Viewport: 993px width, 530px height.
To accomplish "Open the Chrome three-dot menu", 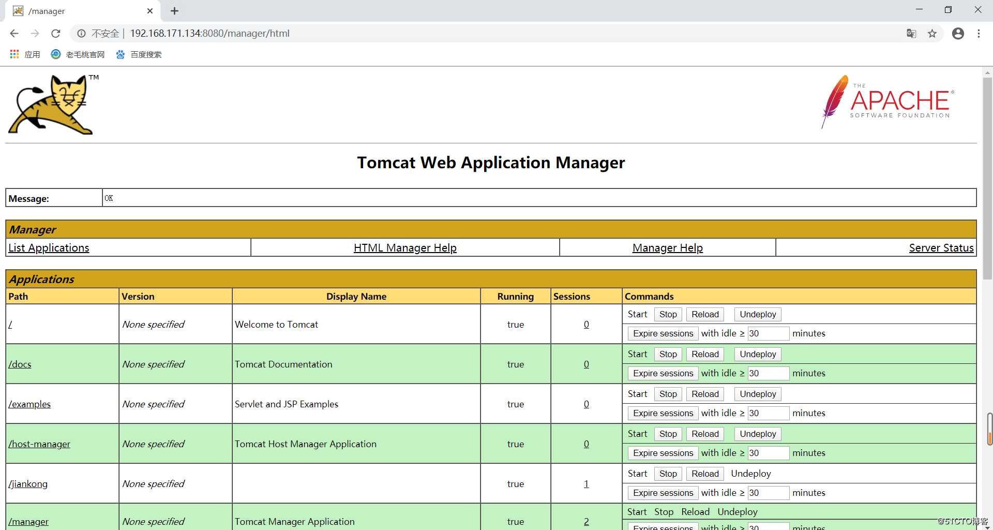I will point(979,34).
